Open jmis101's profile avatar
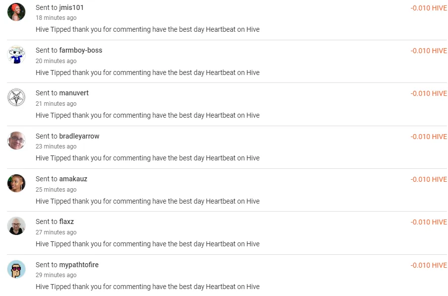Image resolution: width=448 pixels, height=296 pixels. coord(16,12)
